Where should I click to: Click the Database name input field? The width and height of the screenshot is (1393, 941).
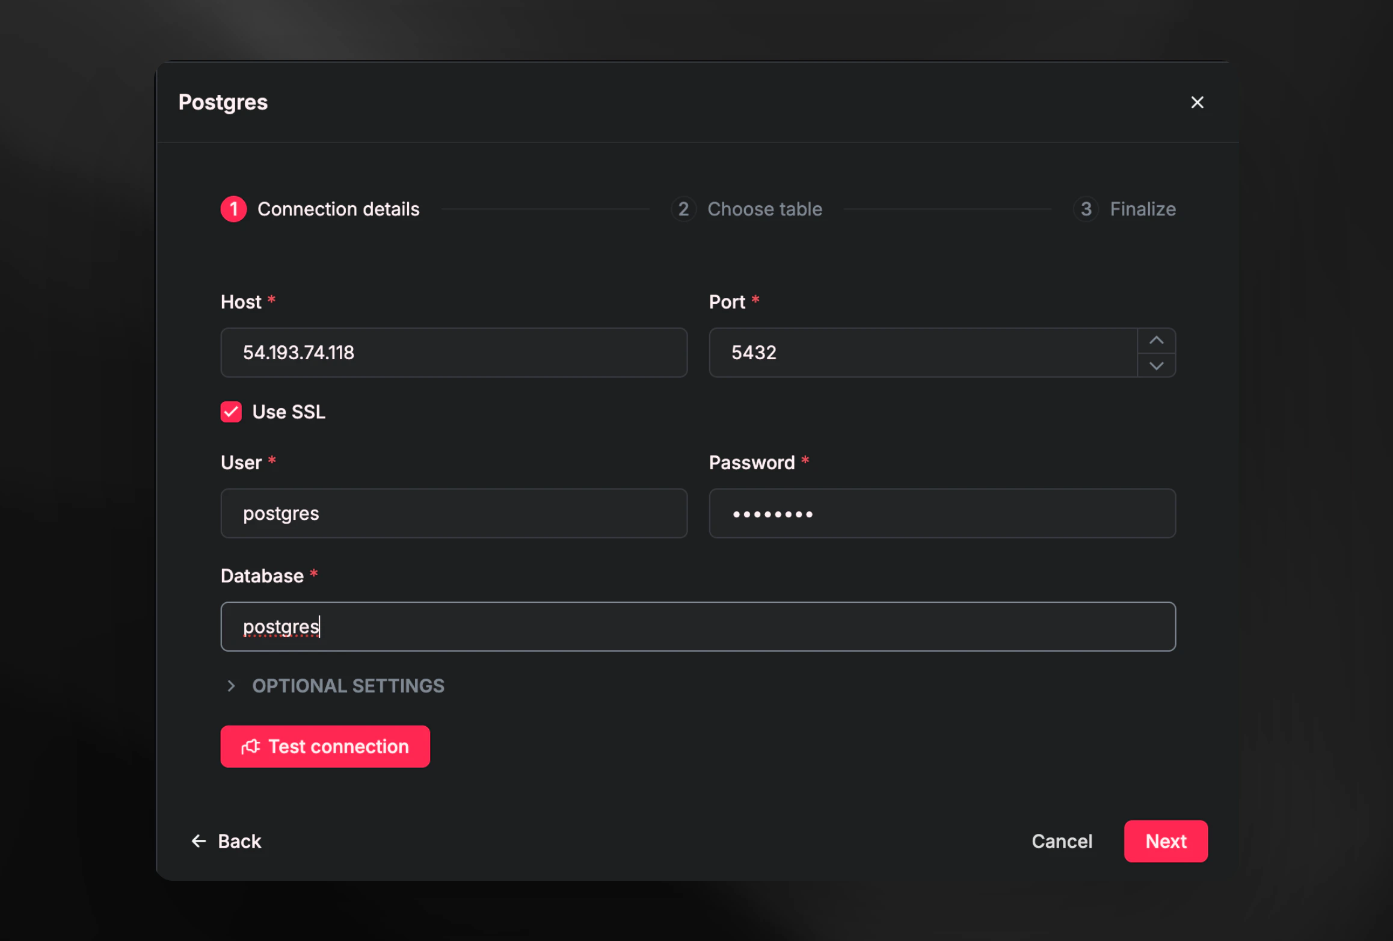pyautogui.click(x=698, y=627)
